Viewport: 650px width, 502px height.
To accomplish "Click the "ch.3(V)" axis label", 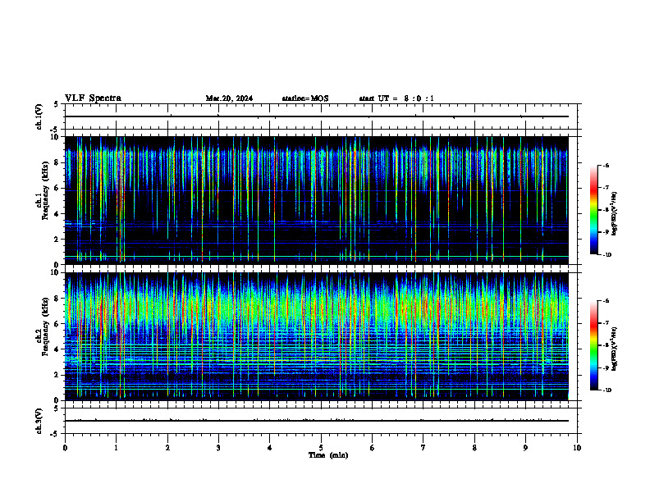I will click(39, 421).
